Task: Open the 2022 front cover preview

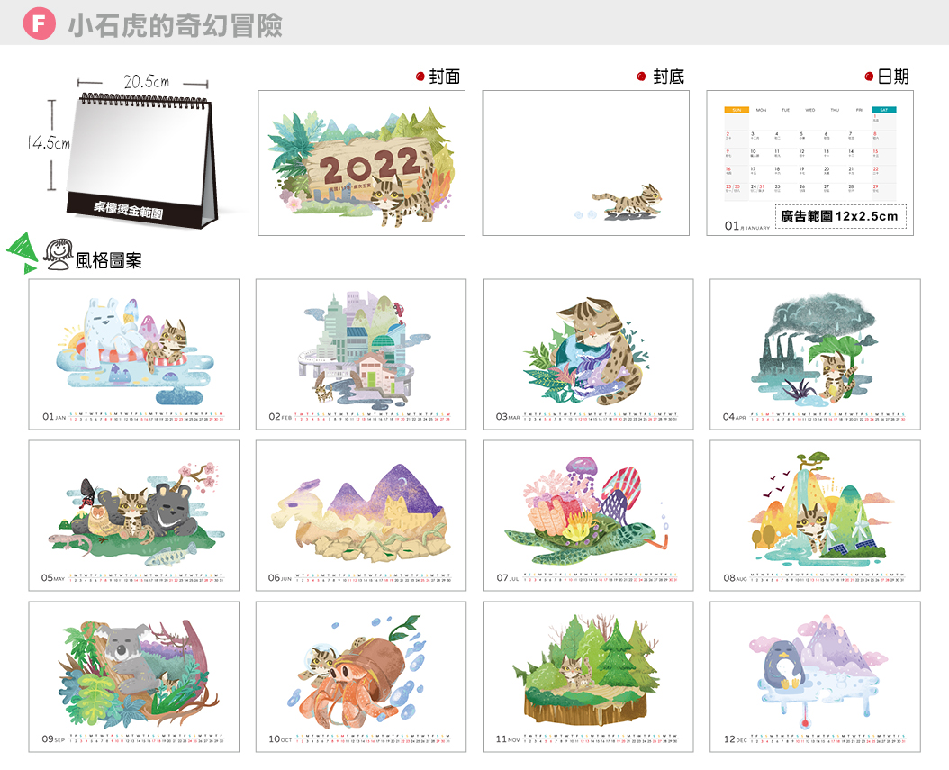Action: click(x=361, y=163)
